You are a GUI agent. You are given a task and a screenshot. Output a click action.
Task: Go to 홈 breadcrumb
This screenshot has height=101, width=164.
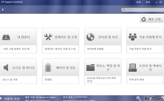[3, 10]
